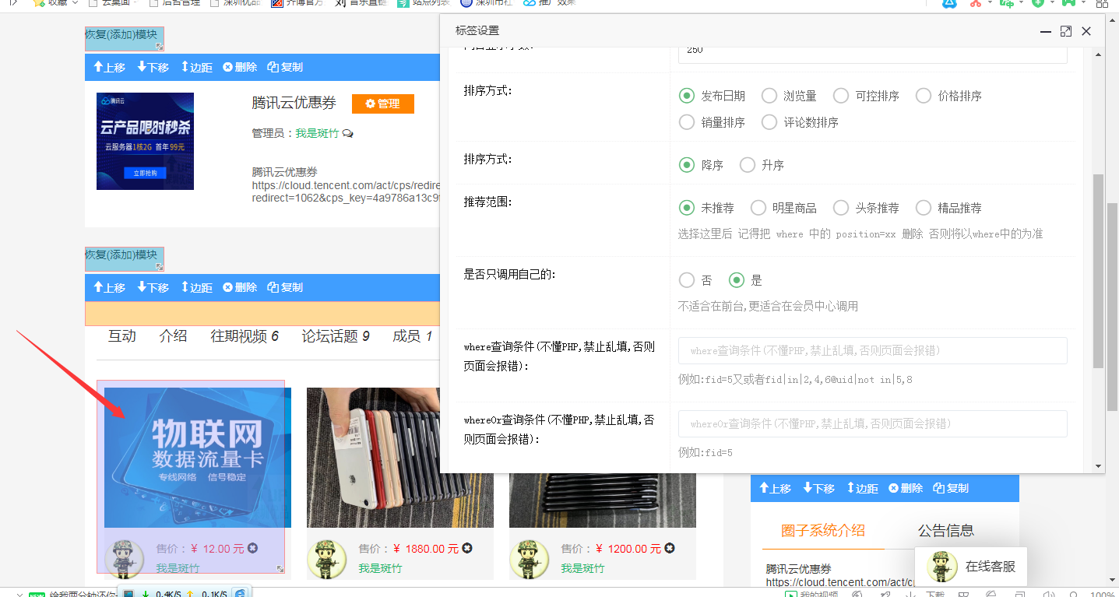This screenshot has width=1119, height=597.
Task: Maximize the 标签设置 dialog
Action: click(1065, 31)
